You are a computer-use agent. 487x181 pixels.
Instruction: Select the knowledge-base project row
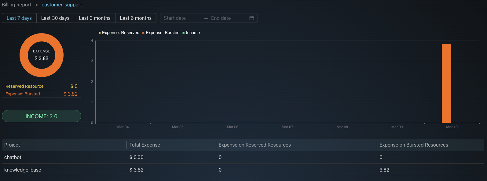click(23, 170)
